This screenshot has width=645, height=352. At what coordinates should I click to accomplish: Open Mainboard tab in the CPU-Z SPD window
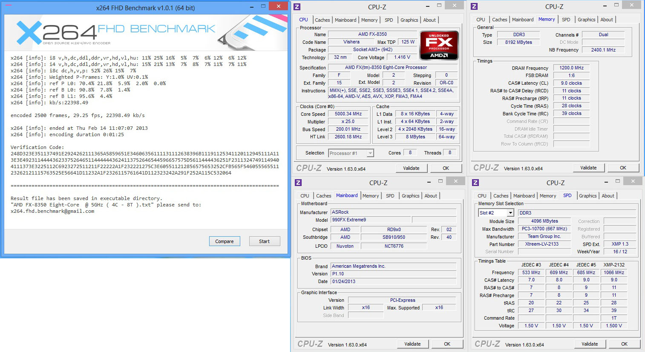[524, 196]
